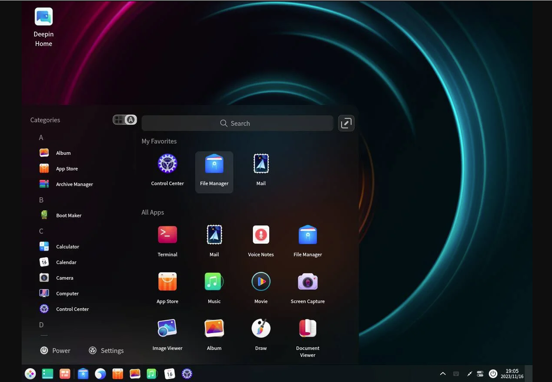Image resolution: width=552 pixels, height=382 pixels.
Task: Select Calendar under category C
Action: coord(66,262)
